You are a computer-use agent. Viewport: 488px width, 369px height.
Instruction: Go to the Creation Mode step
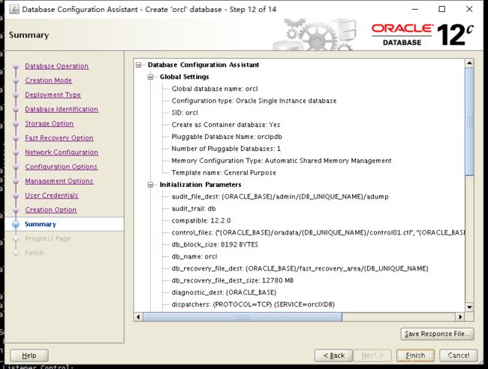coord(48,80)
